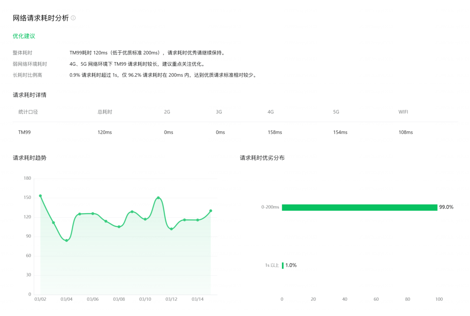Click the 100 label on the distribution axis

(439, 299)
